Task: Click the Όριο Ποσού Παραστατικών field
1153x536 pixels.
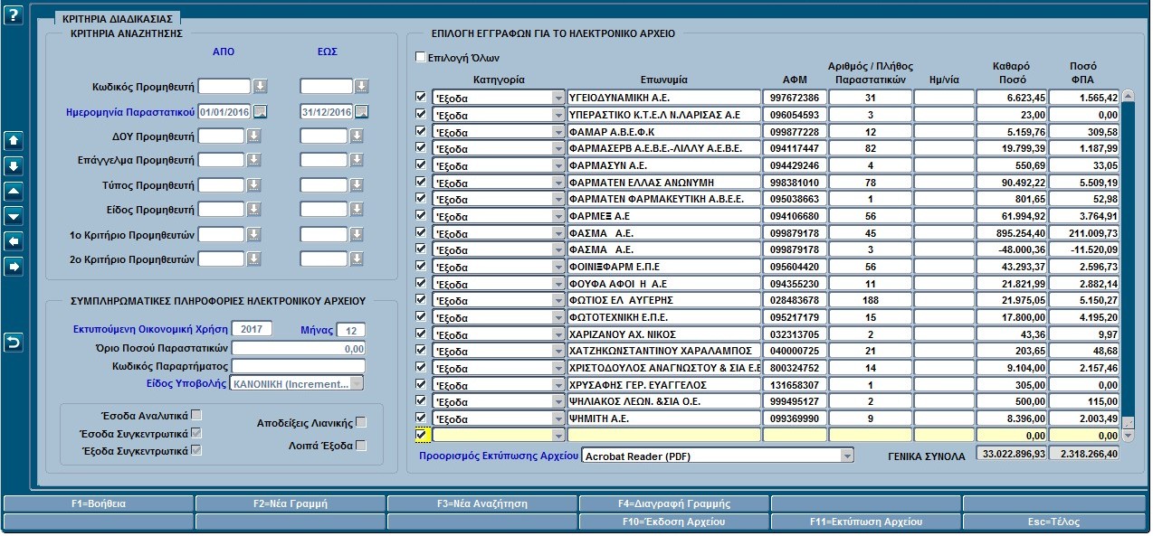Action: pyautogui.click(x=299, y=348)
